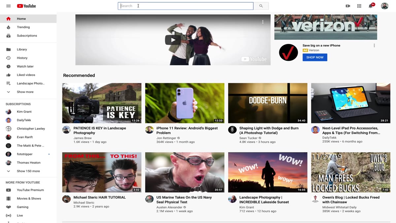396x223 pixels.
Task: Click the SHOP NOW button
Action: (315, 57)
